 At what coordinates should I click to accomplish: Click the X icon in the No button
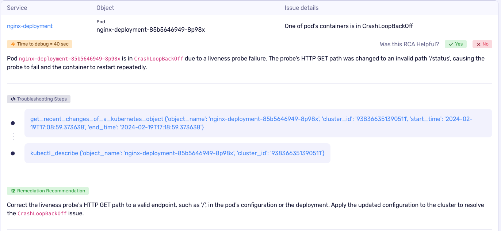tap(478, 44)
